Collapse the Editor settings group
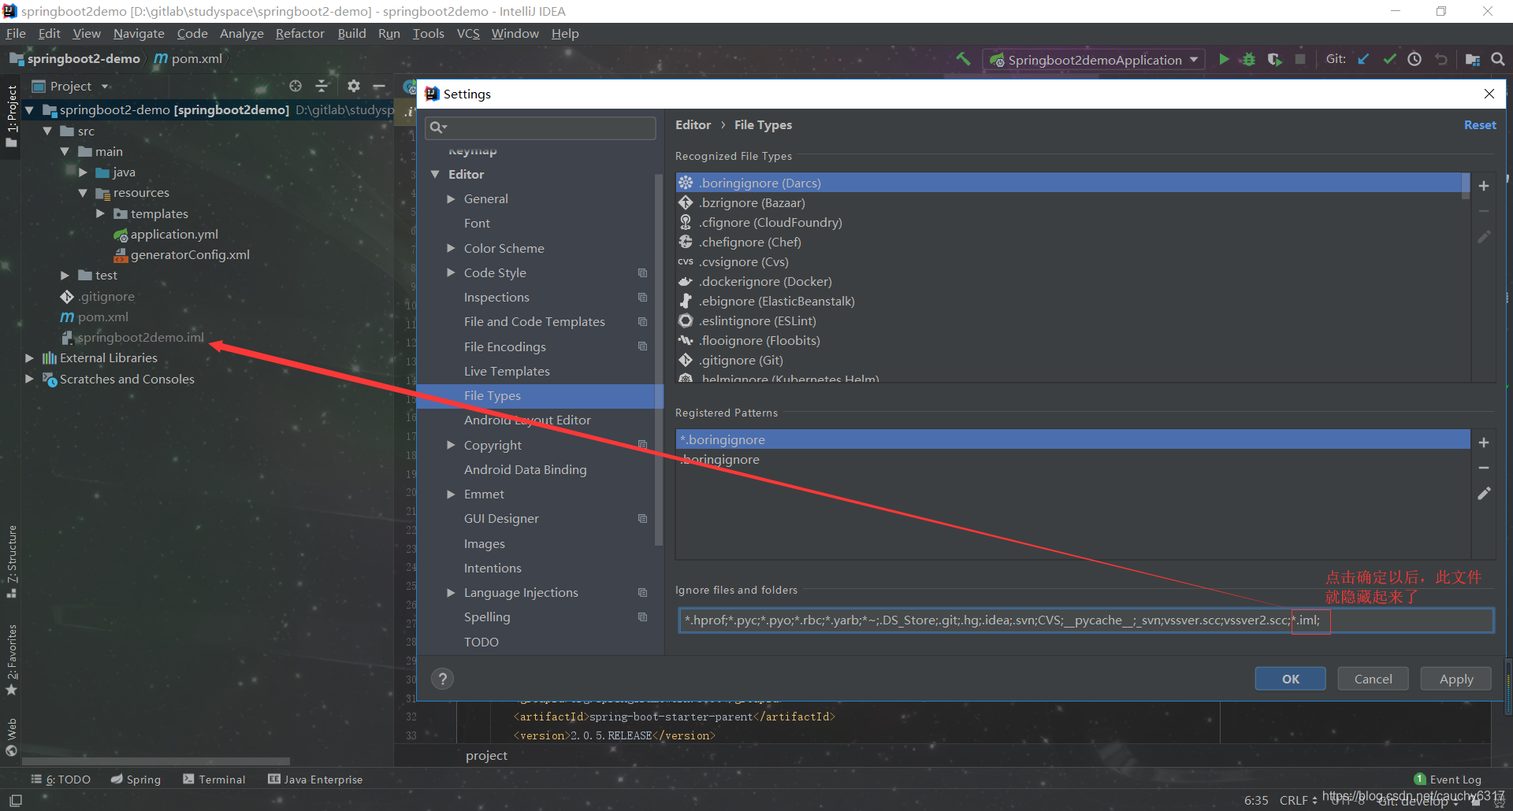Screen dimensions: 1513x811 (x=435, y=174)
